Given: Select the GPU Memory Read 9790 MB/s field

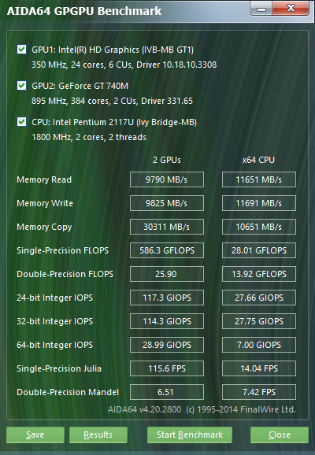Looking at the screenshot, I should pyautogui.click(x=167, y=179).
